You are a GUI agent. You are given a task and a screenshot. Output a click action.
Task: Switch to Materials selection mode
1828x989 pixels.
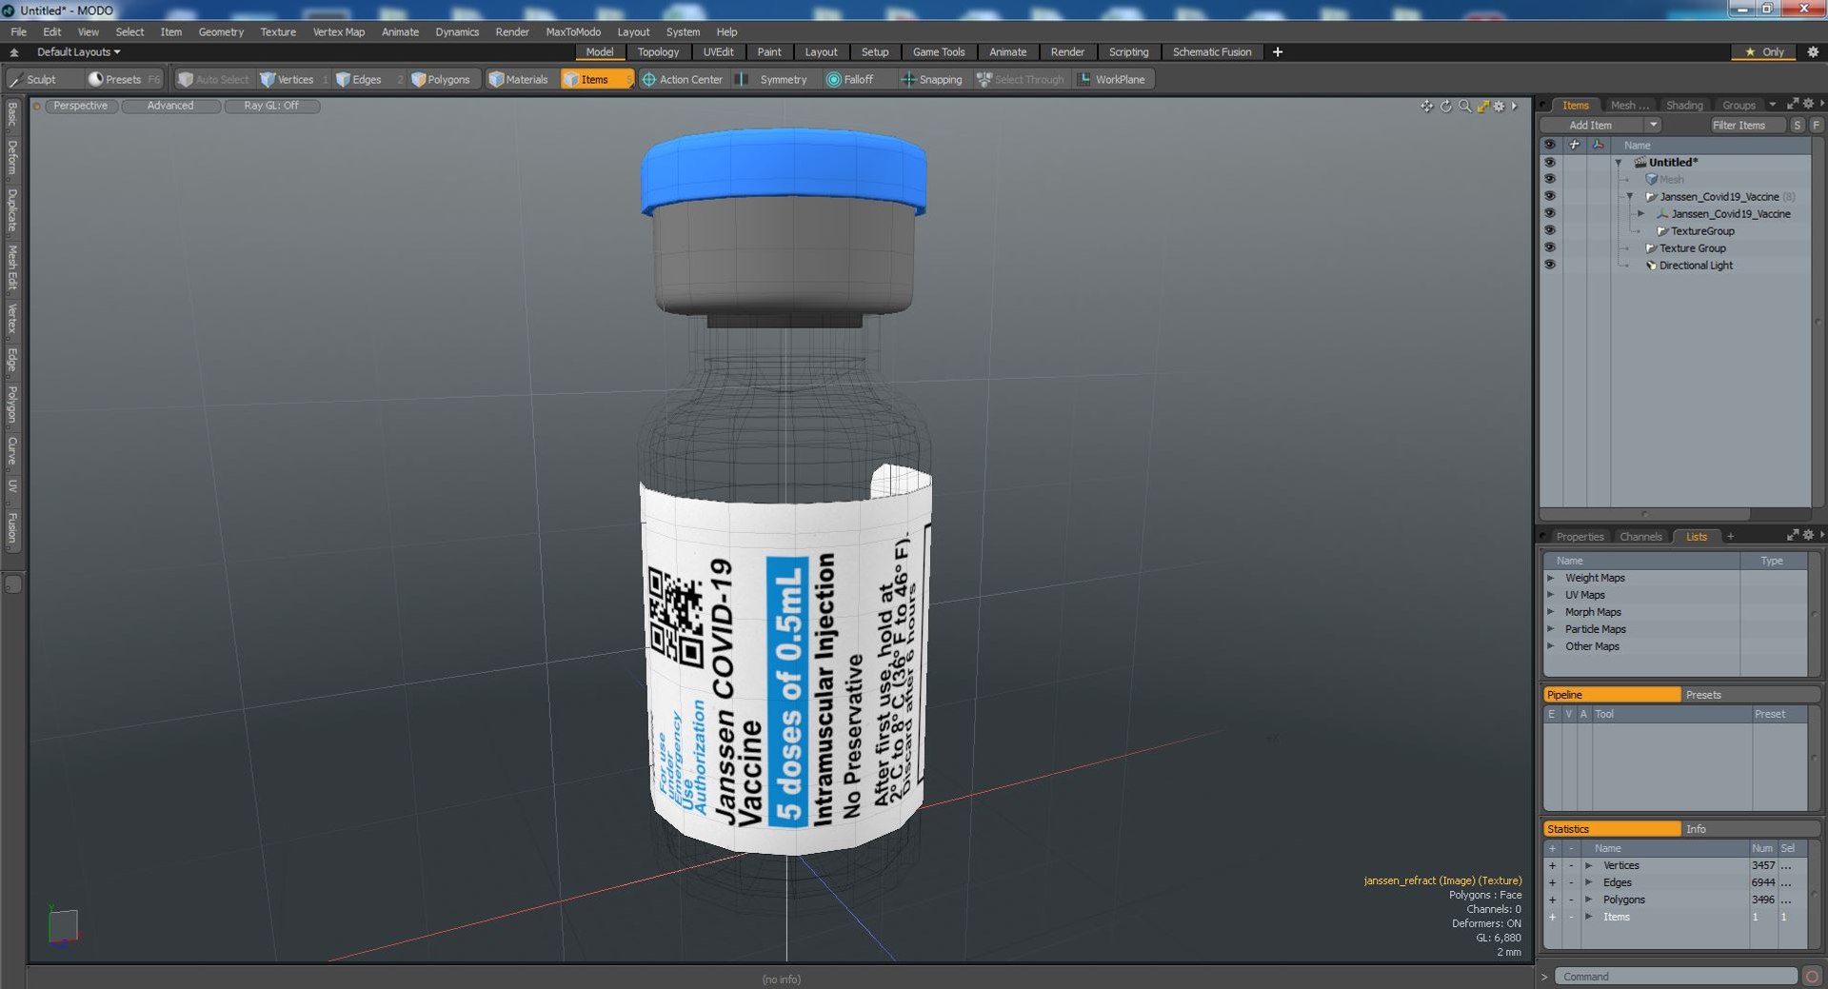(x=519, y=79)
